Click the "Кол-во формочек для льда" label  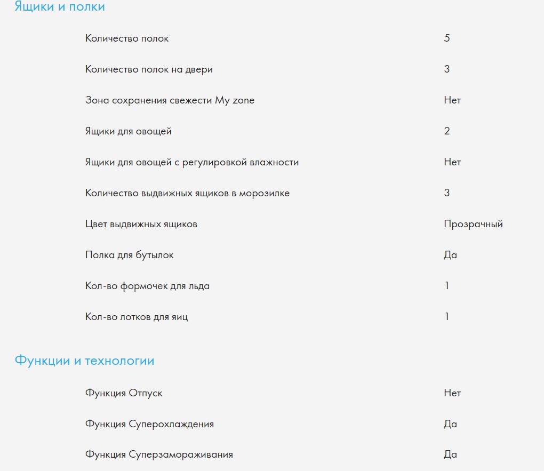point(147,286)
